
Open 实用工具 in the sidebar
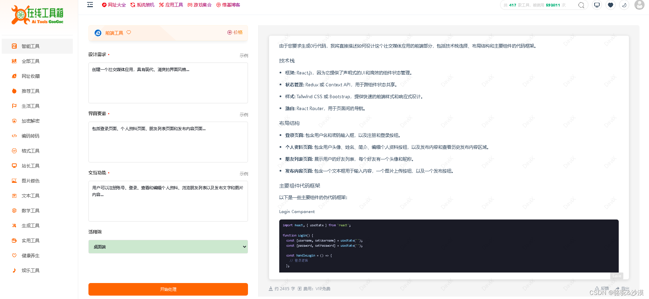[37, 241]
